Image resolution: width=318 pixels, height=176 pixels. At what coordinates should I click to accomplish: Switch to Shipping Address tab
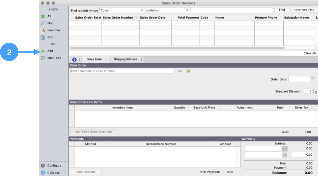click(125, 59)
